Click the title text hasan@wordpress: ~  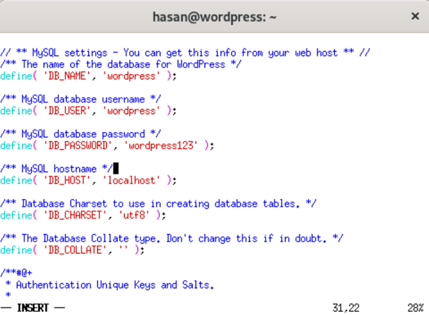pos(215,17)
